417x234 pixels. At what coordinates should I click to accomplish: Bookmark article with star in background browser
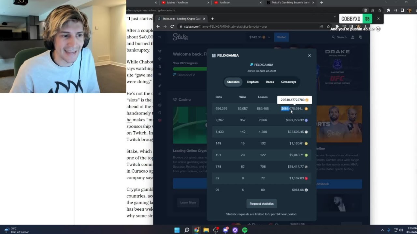[380, 10]
